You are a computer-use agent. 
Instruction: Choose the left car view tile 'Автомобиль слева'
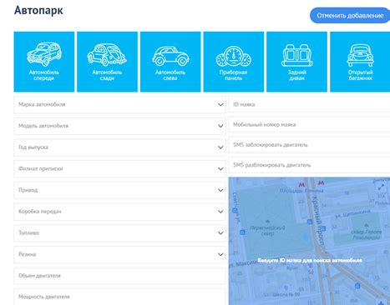click(170, 62)
